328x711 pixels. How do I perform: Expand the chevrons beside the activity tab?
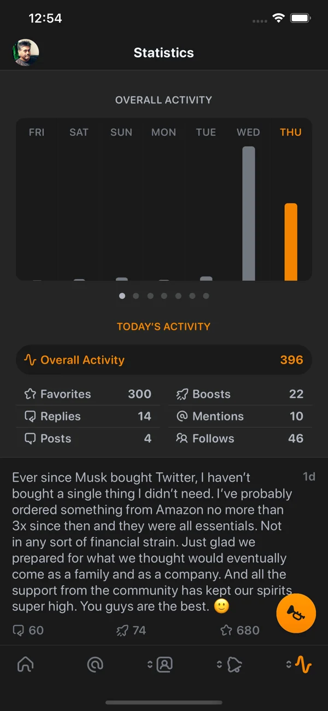[x=289, y=664]
